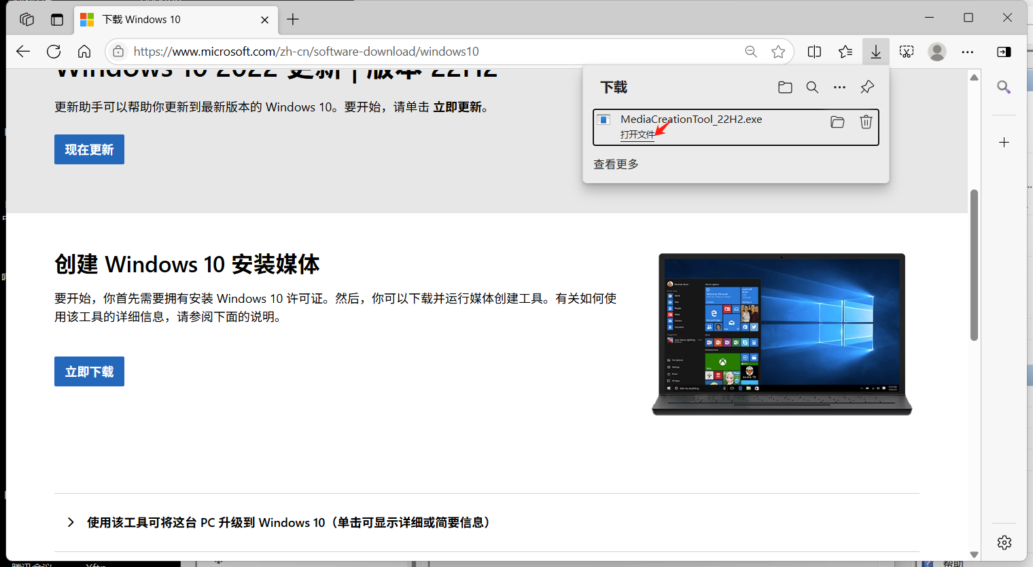Click the Windows 10 laptop image
The image size is (1033, 567).
pyautogui.click(x=782, y=334)
